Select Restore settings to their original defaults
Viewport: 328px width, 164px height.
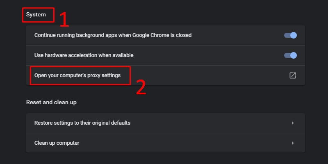pos(82,123)
